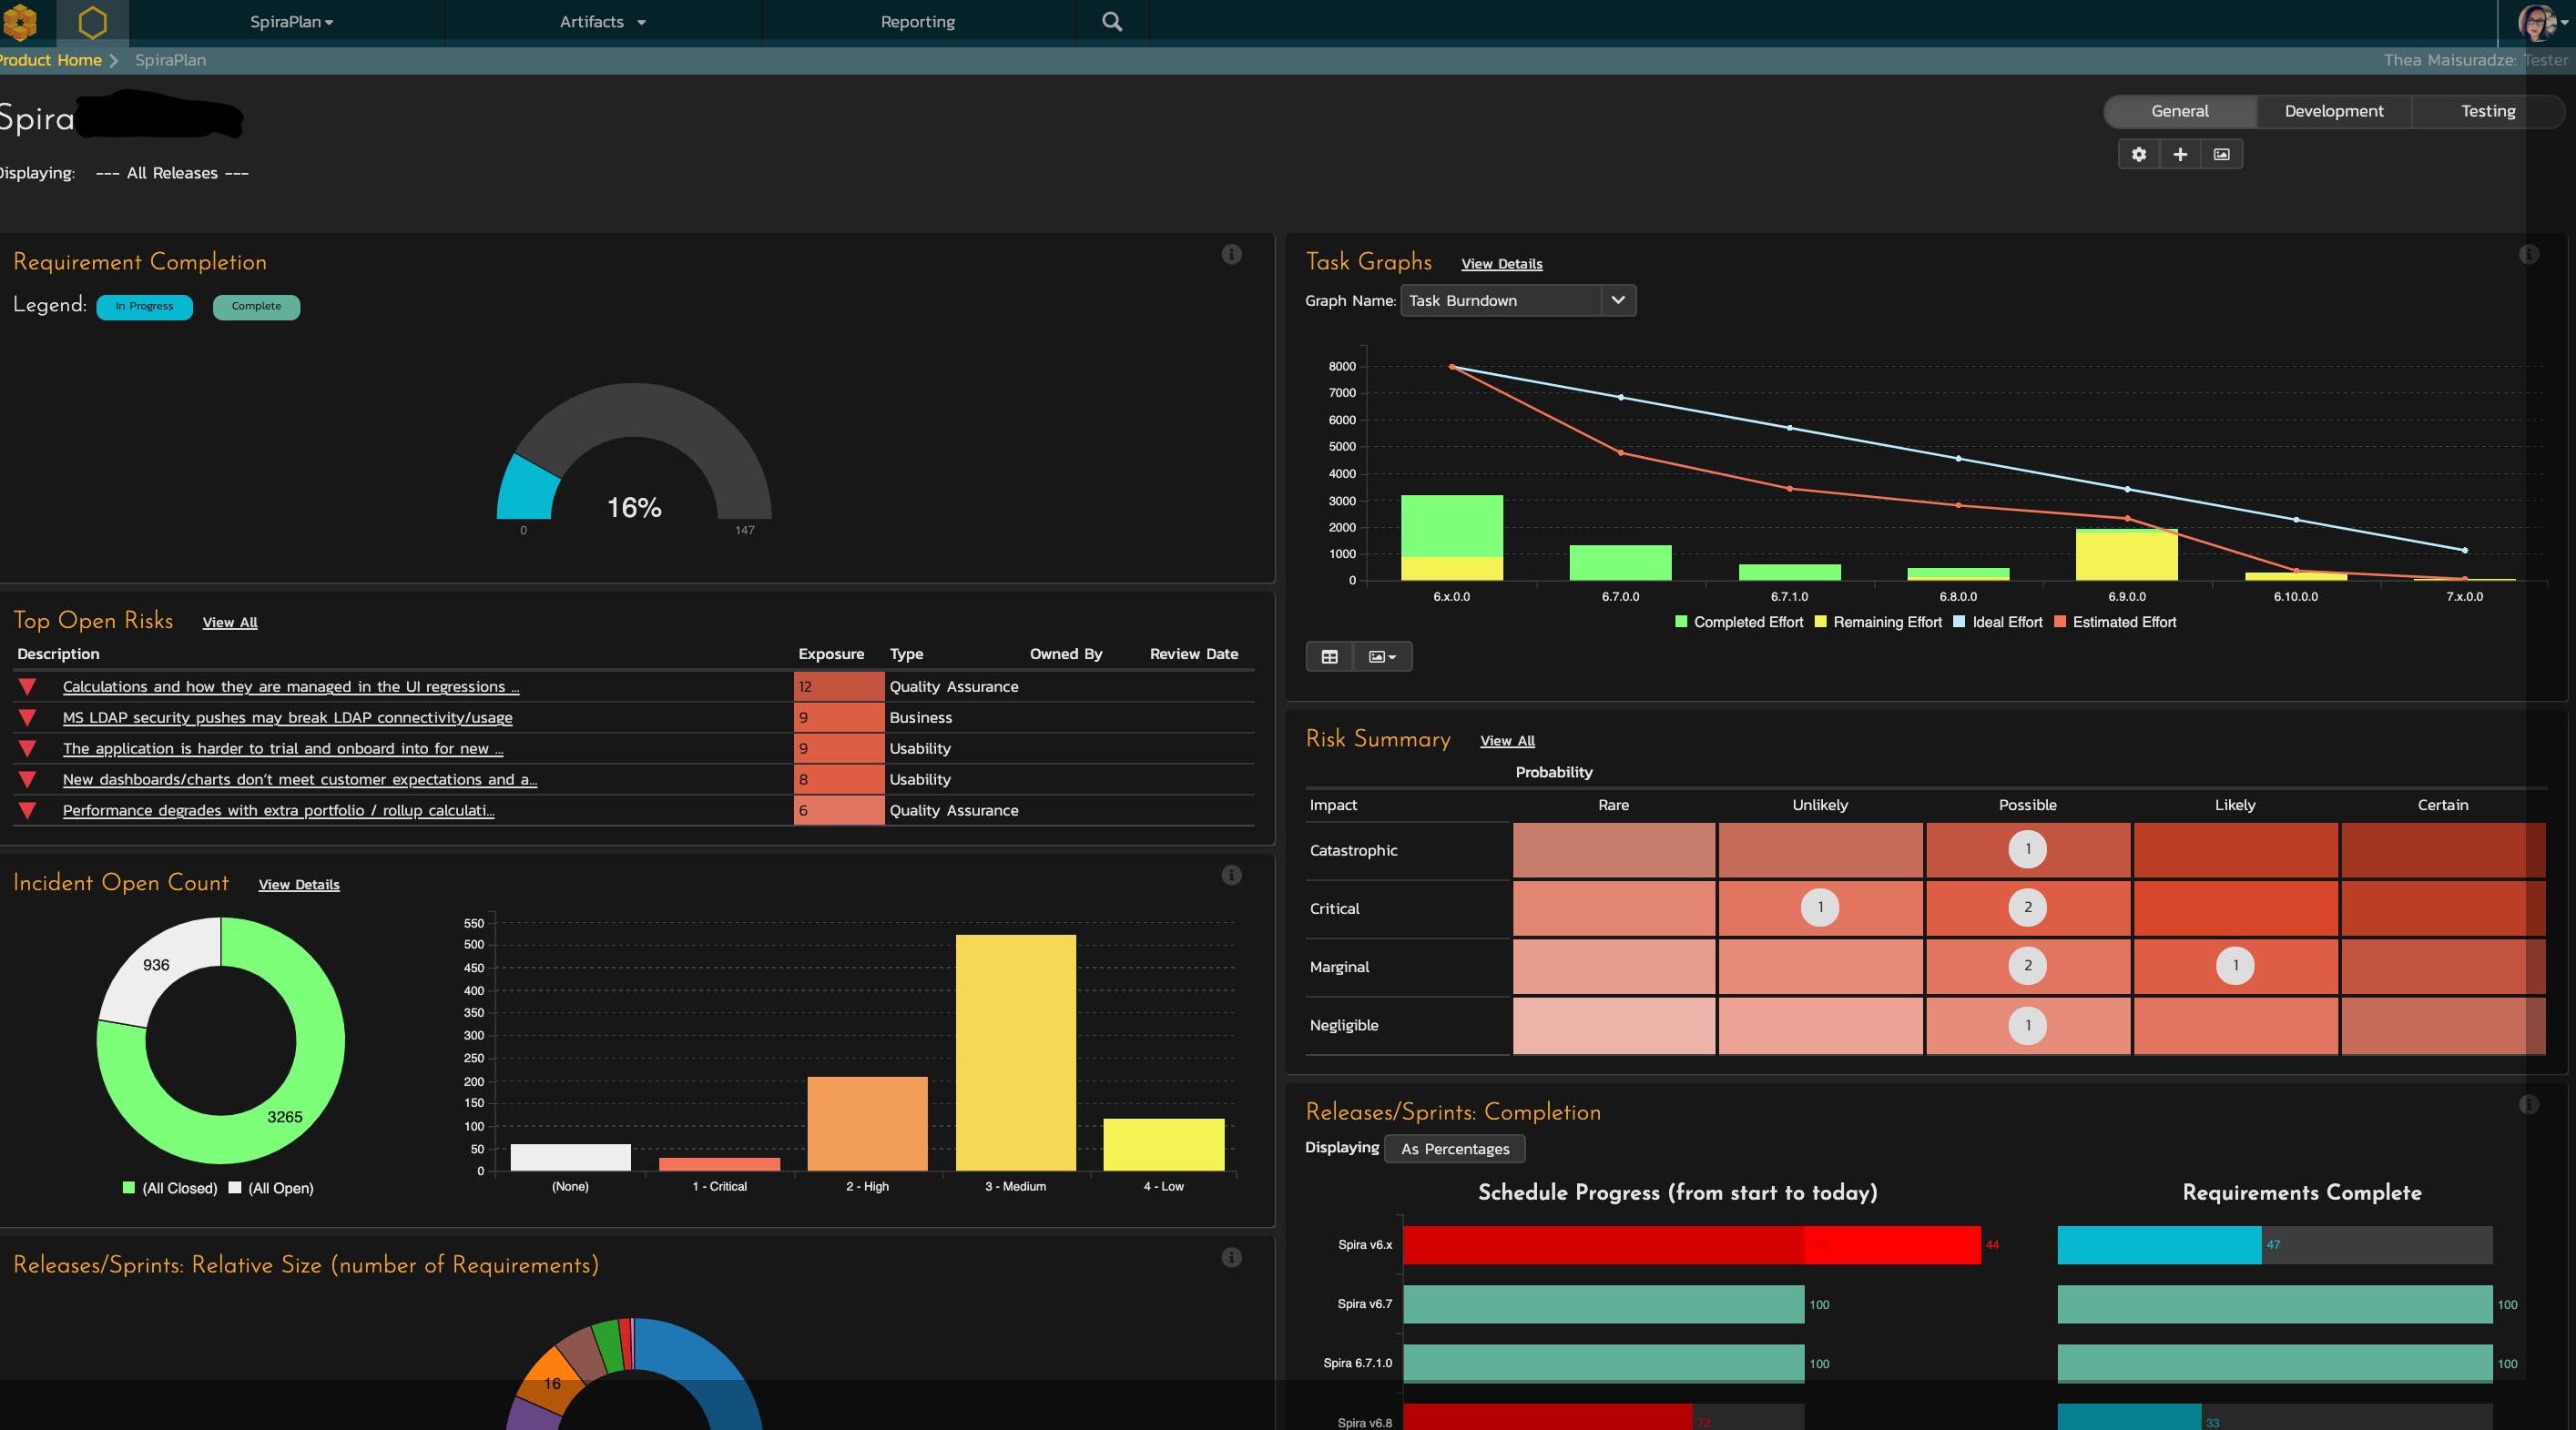Click the plus icon to add widget
This screenshot has width=2576, height=1430.
coord(2180,154)
